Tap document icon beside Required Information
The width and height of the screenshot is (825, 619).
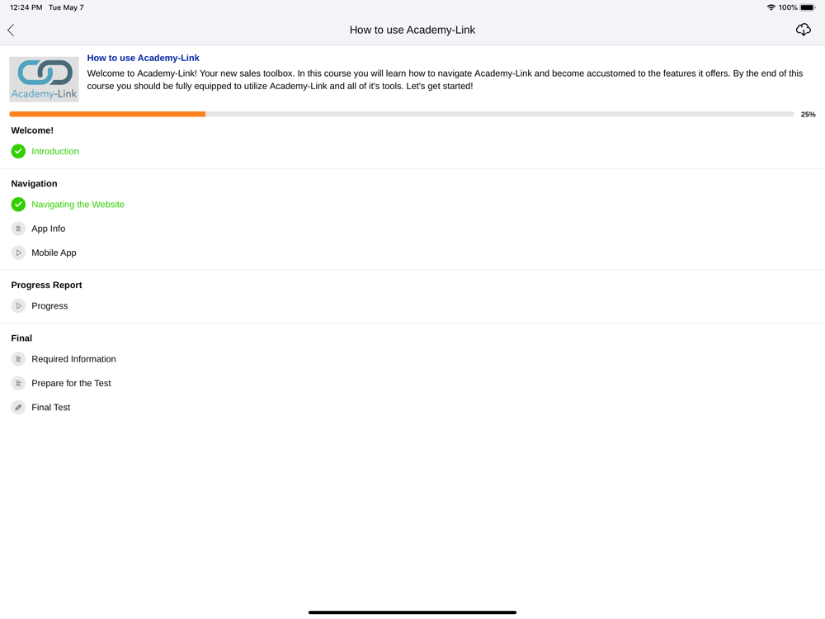18,359
